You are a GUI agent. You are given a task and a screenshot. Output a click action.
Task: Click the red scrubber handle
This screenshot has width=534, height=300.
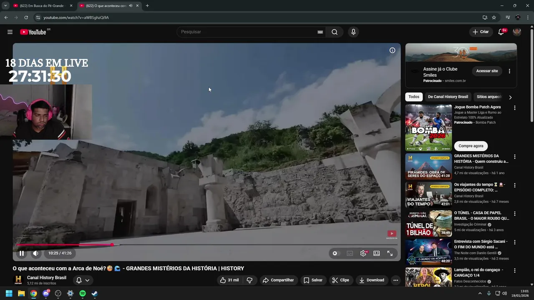click(x=112, y=245)
